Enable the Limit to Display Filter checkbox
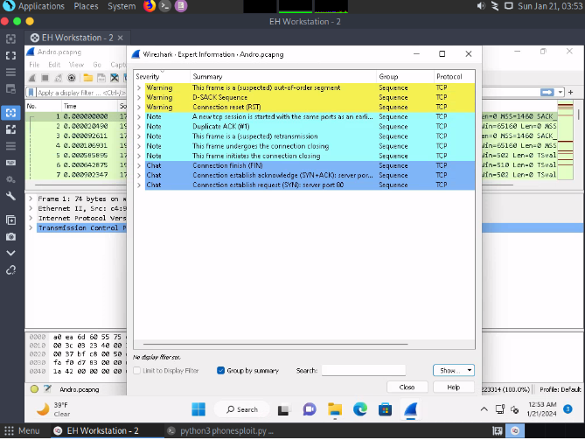 (x=137, y=370)
